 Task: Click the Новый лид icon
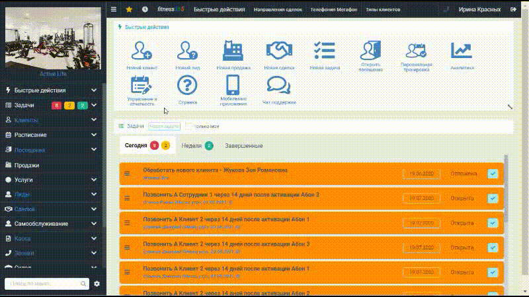tap(188, 51)
